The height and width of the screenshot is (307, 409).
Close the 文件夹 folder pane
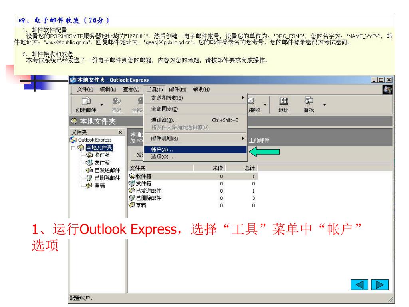tap(120, 132)
